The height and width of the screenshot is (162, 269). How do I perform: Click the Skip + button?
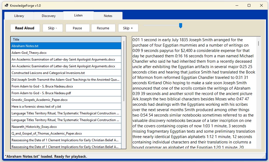click(x=128, y=28)
